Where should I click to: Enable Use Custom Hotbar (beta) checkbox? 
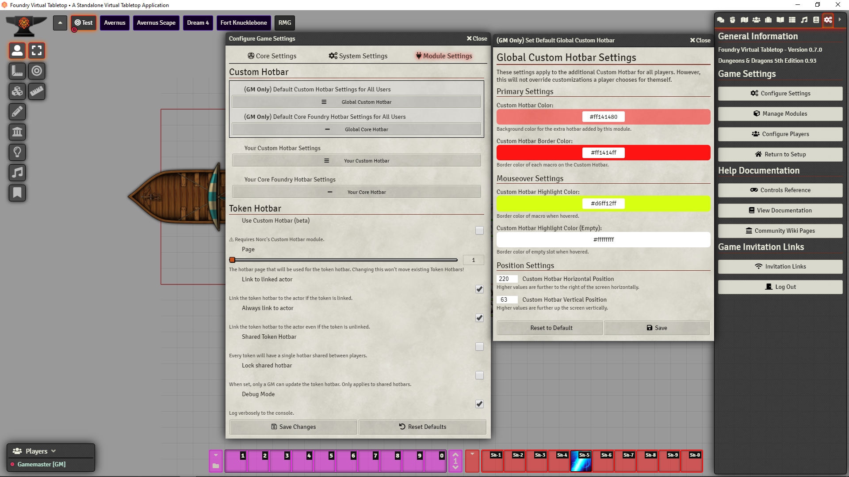tap(479, 231)
